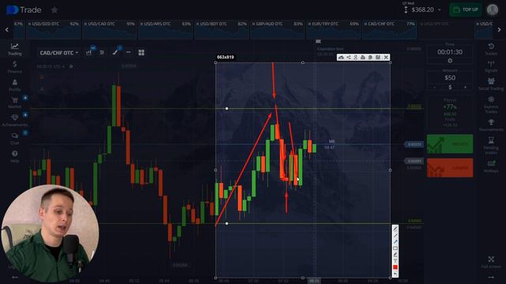The height and width of the screenshot is (284, 506).
Task: Place a Higher trade with green button
Action: pyautogui.click(x=450, y=144)
